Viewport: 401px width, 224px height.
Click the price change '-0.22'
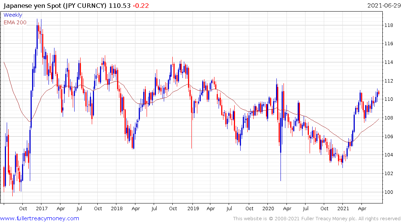[x=141, y=6]
